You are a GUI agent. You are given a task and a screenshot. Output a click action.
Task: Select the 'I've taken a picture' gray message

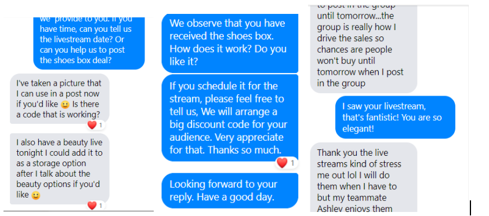point(60,98)
